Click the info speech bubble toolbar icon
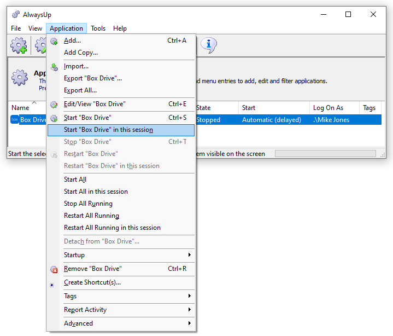Screen dimensions: 393x336 pyautogui.click(x=209, y=45)
